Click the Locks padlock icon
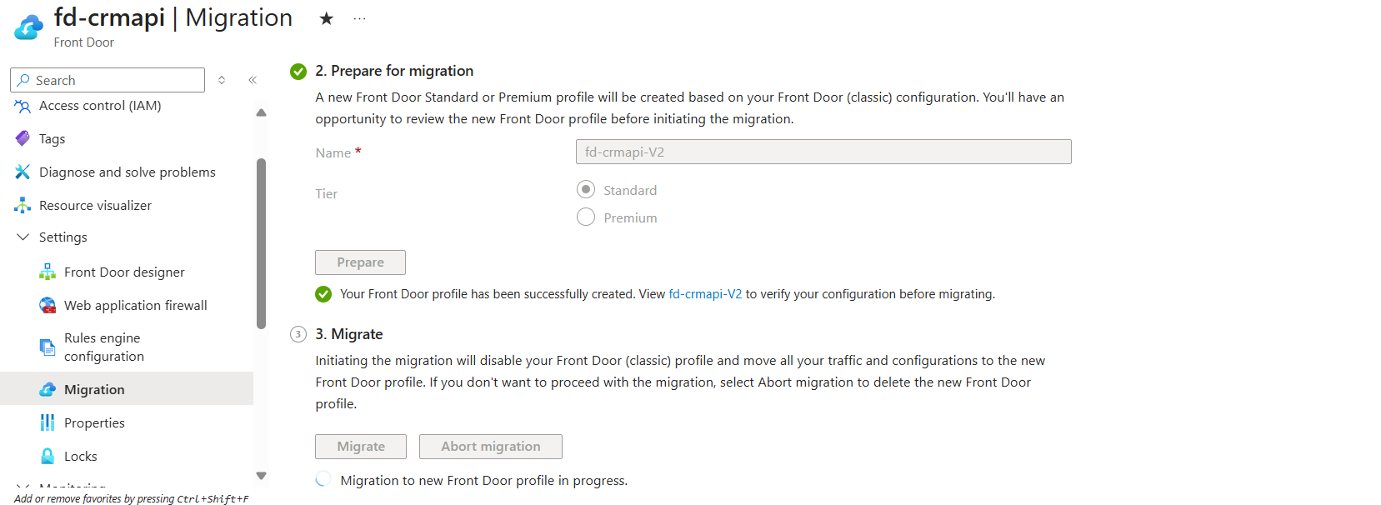This screenshot has height=505, width=1381. [48, 456]
